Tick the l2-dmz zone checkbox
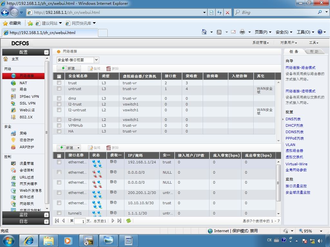Viewport: 330px width, 247px height. [x=59, y=120]
